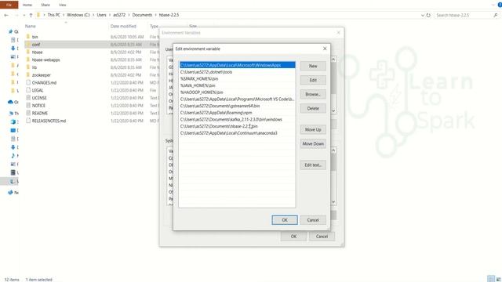Select the anaconda3 path entry
Screen dimensions: 502x282
[x=237, y=133]
